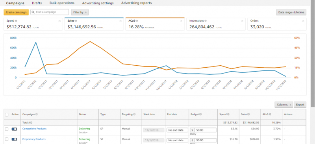315x144 pixels.
Task: Switch to the Bulk operations tab
Action: pyautogui.click(x=62, y=3)
